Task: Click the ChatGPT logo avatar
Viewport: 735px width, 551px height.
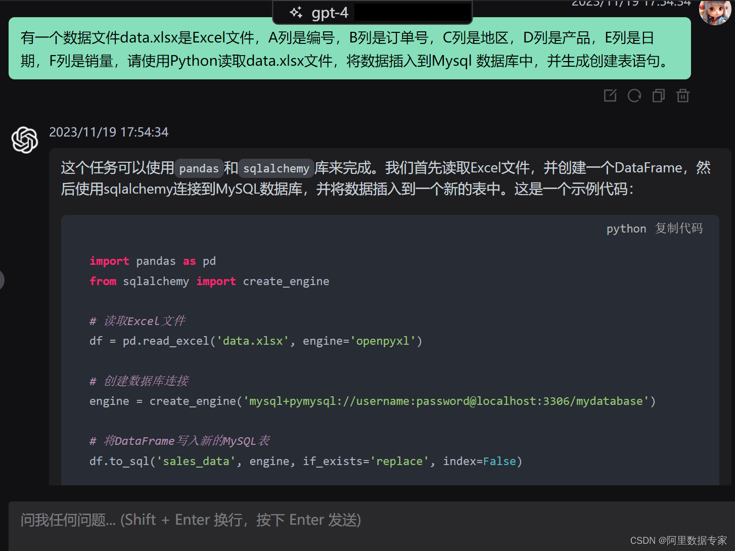Action: (x=25, y=140)
